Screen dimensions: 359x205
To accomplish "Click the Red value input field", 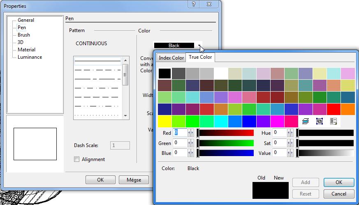I will [180, 132].
